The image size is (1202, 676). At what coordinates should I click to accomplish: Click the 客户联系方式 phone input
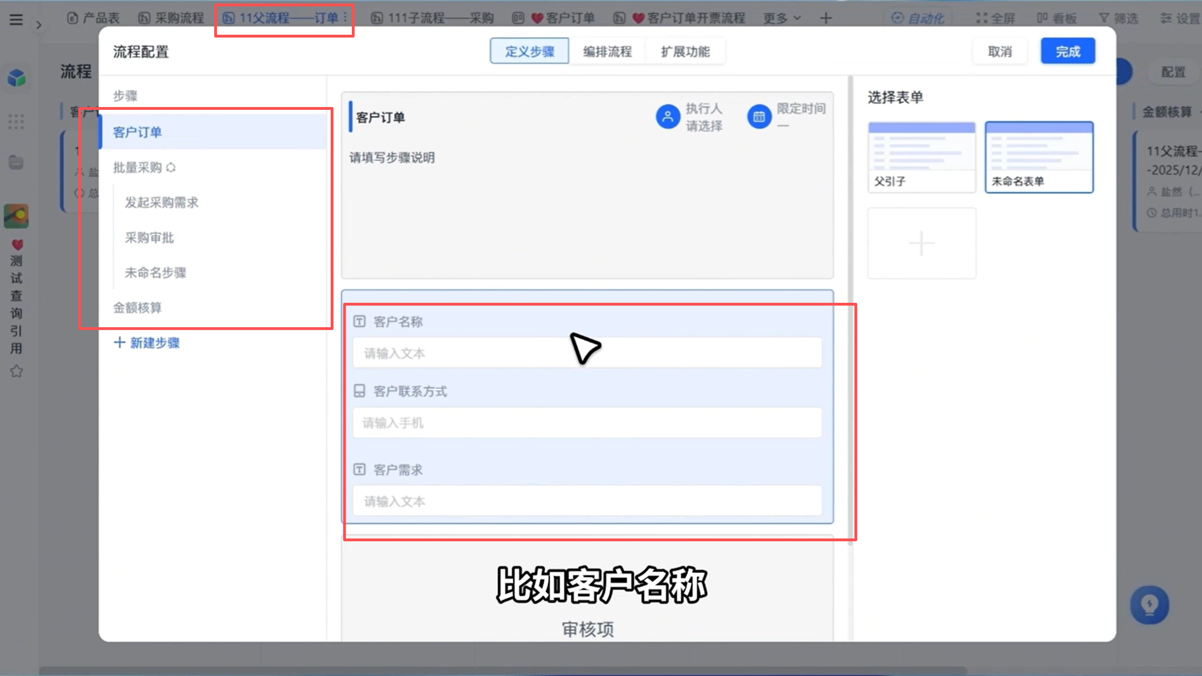click(587, 423)
